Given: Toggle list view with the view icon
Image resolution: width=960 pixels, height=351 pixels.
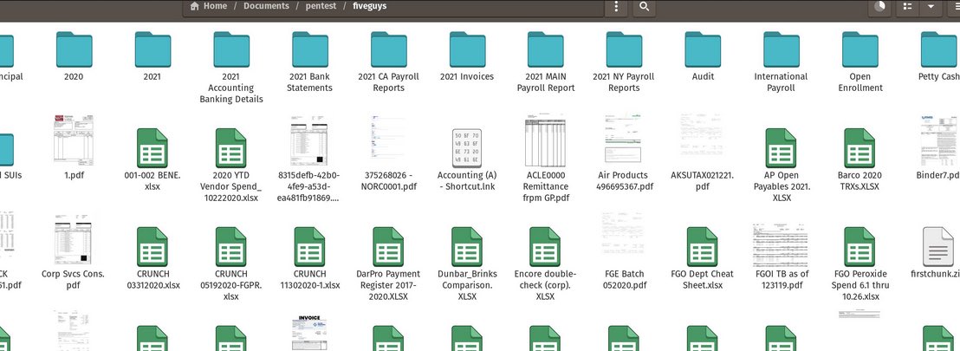Looking at the screenshot, I should [x=908, y=7].
